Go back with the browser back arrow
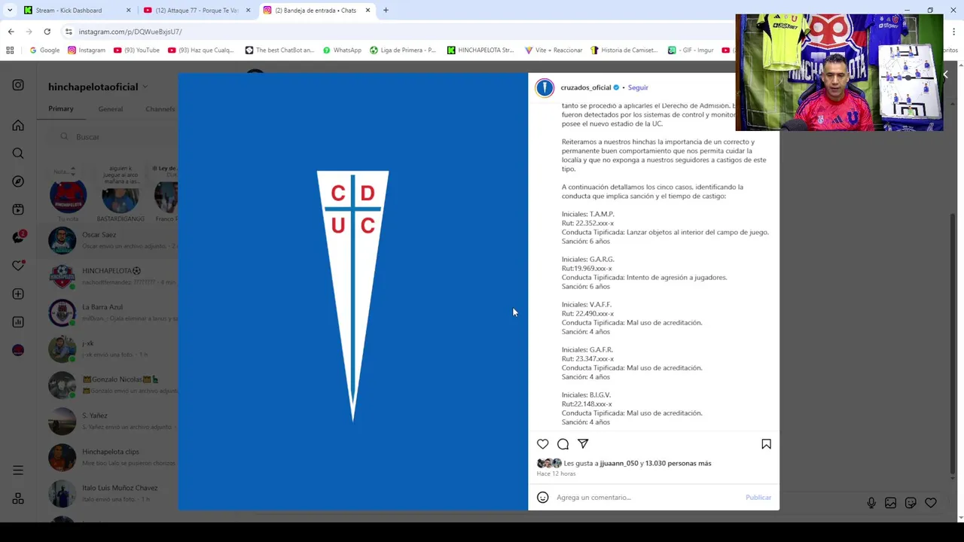 point(11,32)
